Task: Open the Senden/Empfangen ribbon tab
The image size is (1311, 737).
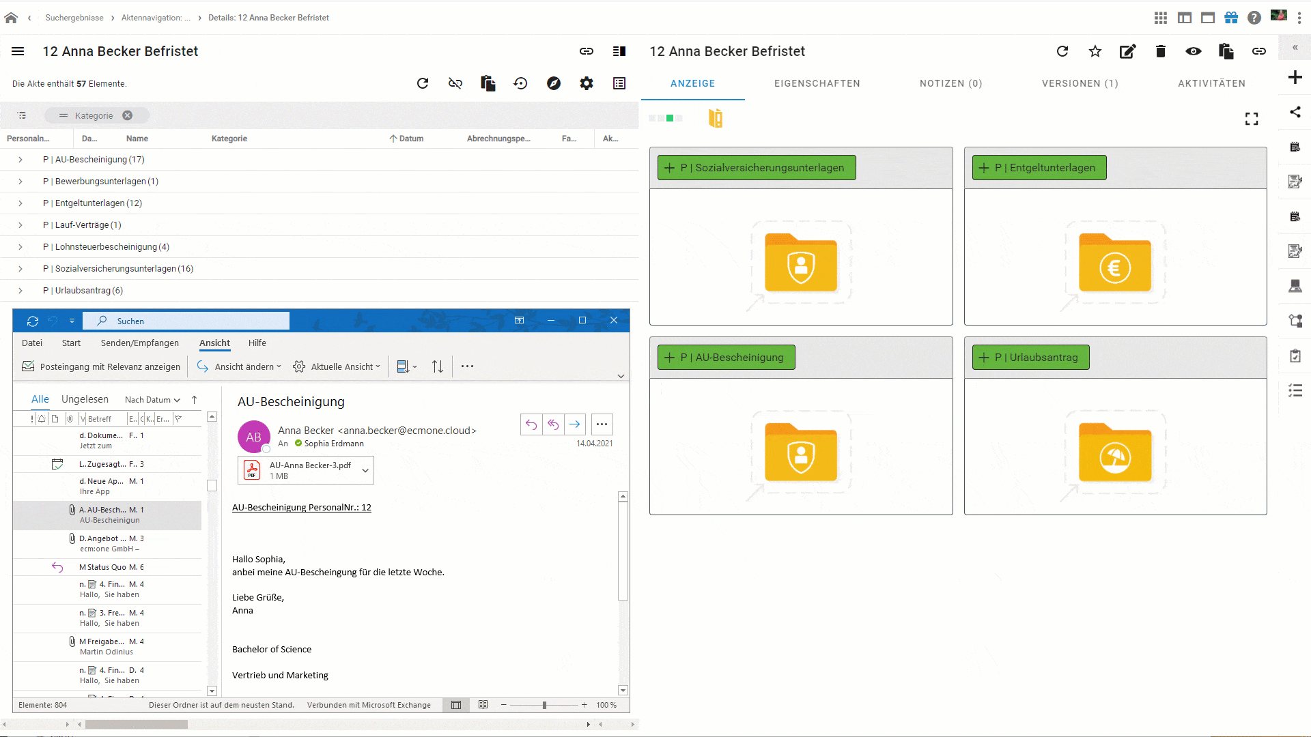Action: click(x=140, y=343)
